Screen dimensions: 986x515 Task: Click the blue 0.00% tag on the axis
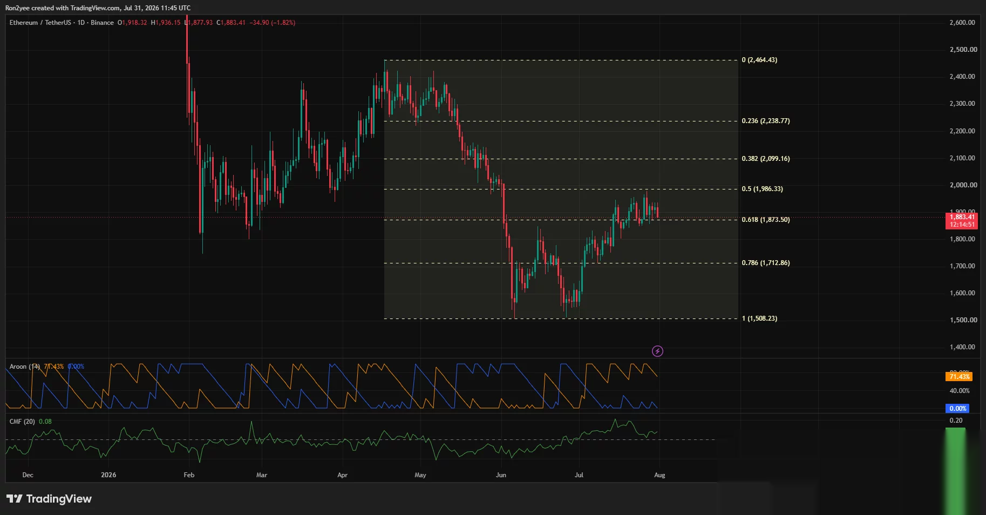pos(958,409)
